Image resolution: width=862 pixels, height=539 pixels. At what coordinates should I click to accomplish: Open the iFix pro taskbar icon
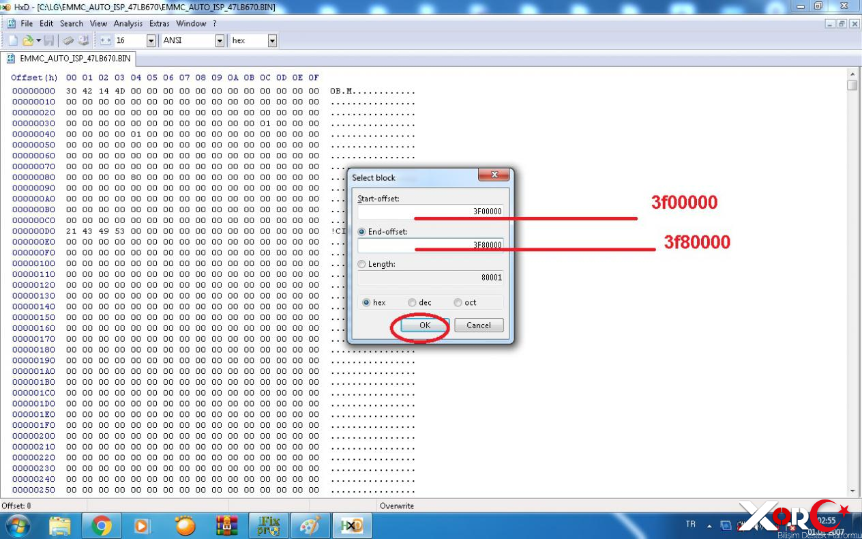pyautogui.click(x=269, y=525)
